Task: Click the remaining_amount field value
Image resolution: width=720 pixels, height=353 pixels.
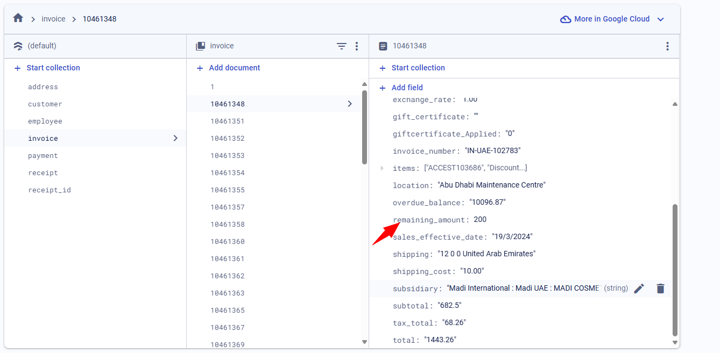Action: coord(480,220)
